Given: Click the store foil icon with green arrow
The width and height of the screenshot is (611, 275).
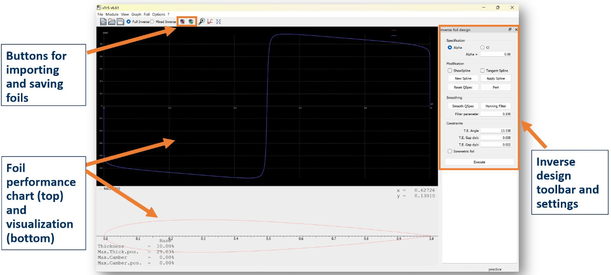Looking at the screenshot, I should pyautogui.click(x=191, y=21).
